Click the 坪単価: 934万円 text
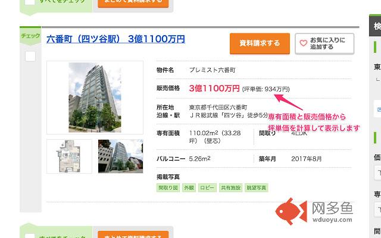Screen dimensions: 381x238 266,89
